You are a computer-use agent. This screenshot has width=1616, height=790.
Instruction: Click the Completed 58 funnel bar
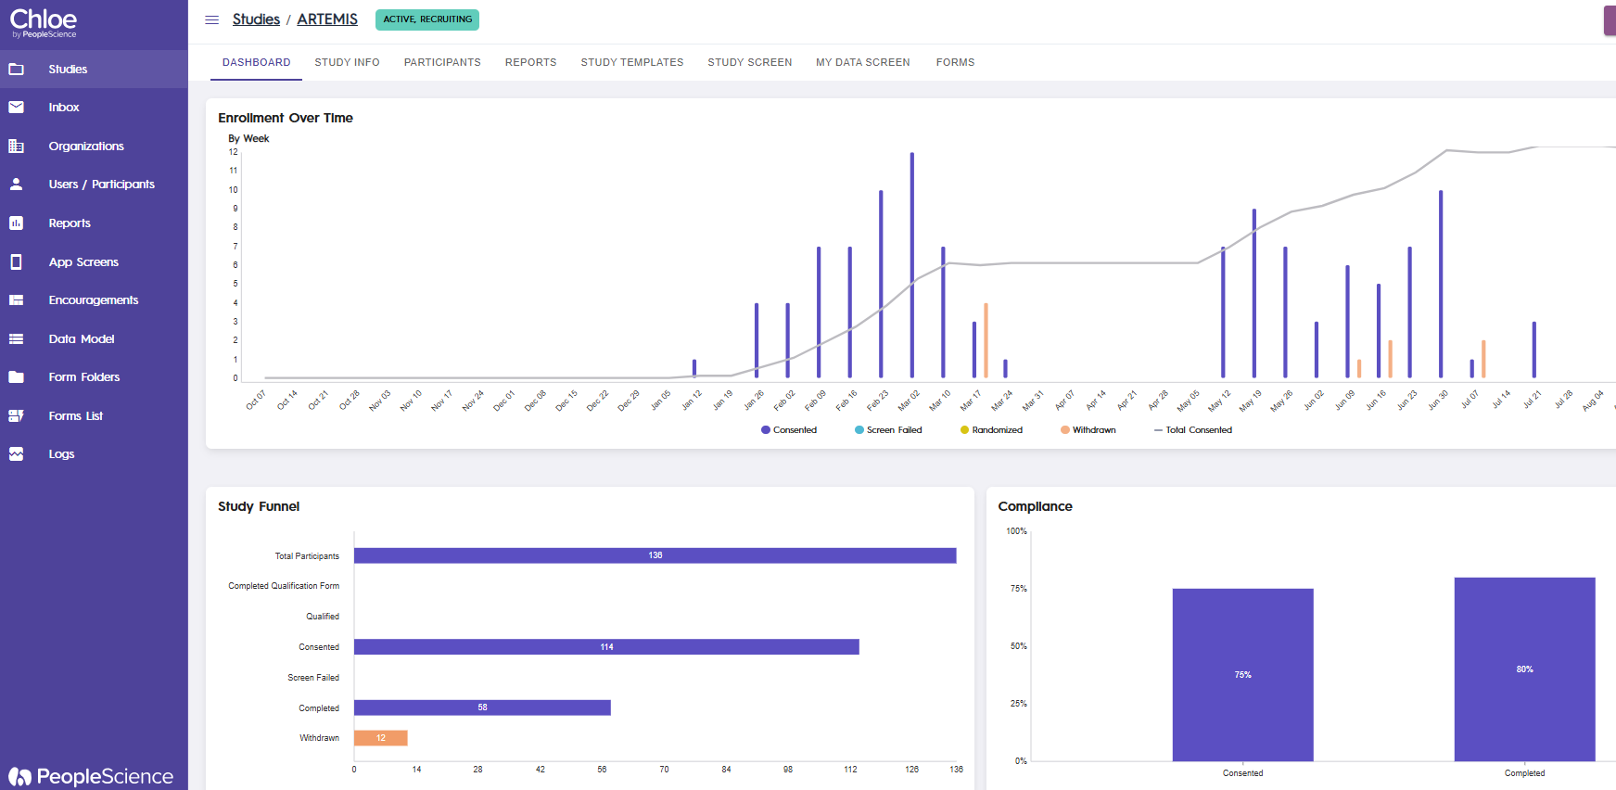point(482,707)
